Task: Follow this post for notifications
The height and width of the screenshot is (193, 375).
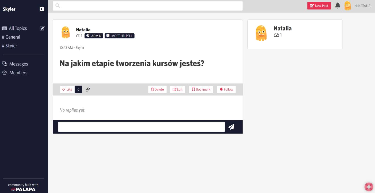Action: click(226, 89)
